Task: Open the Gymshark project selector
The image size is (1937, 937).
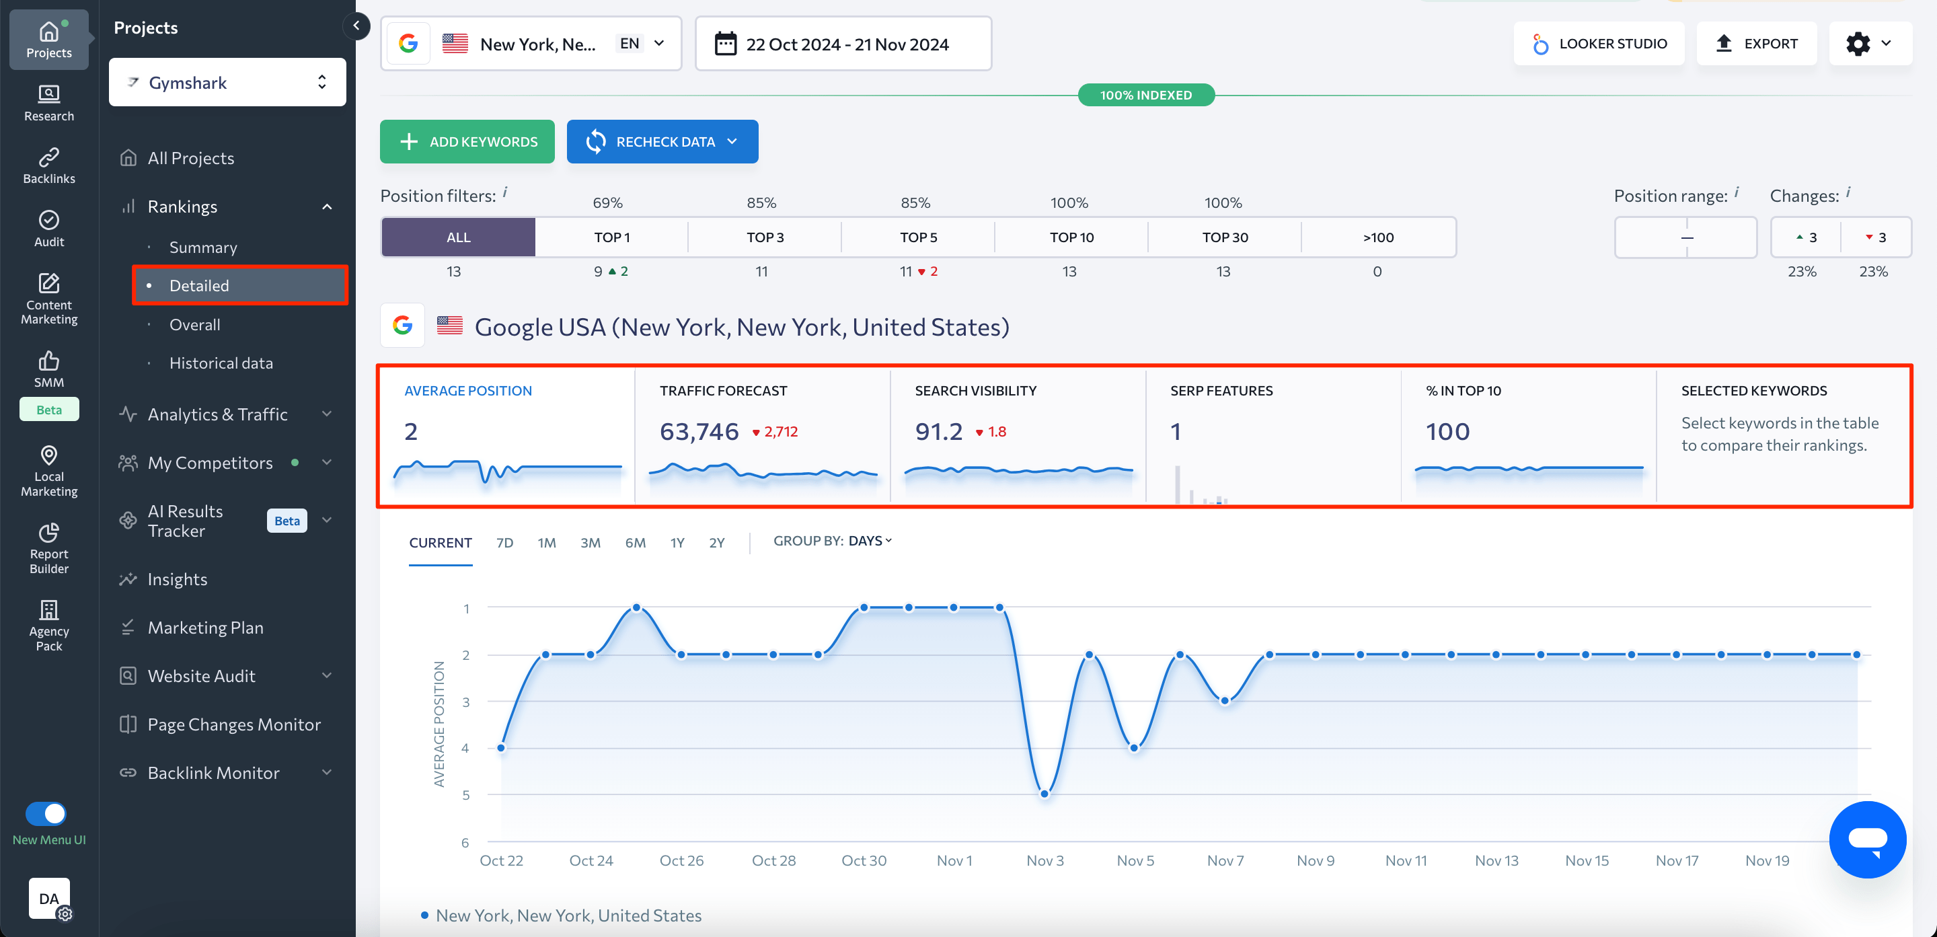Action: click(227, 82)
